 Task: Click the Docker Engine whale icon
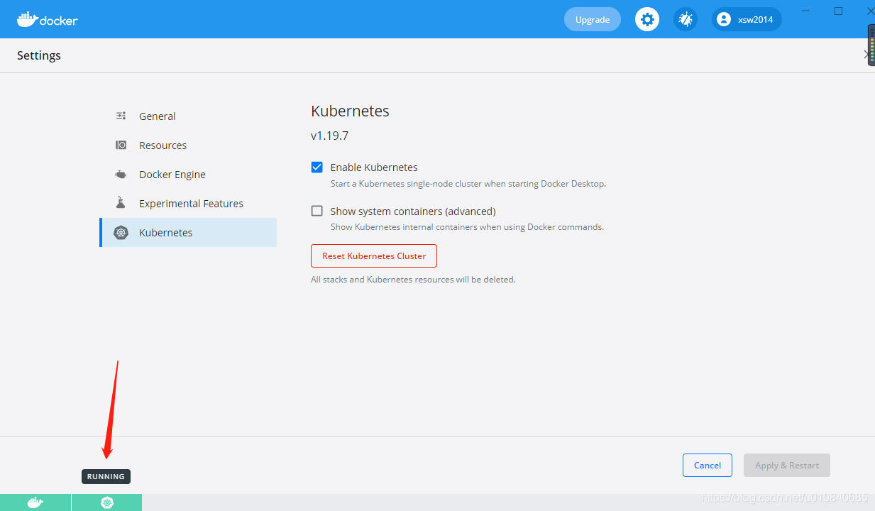(x=121, y=174)
